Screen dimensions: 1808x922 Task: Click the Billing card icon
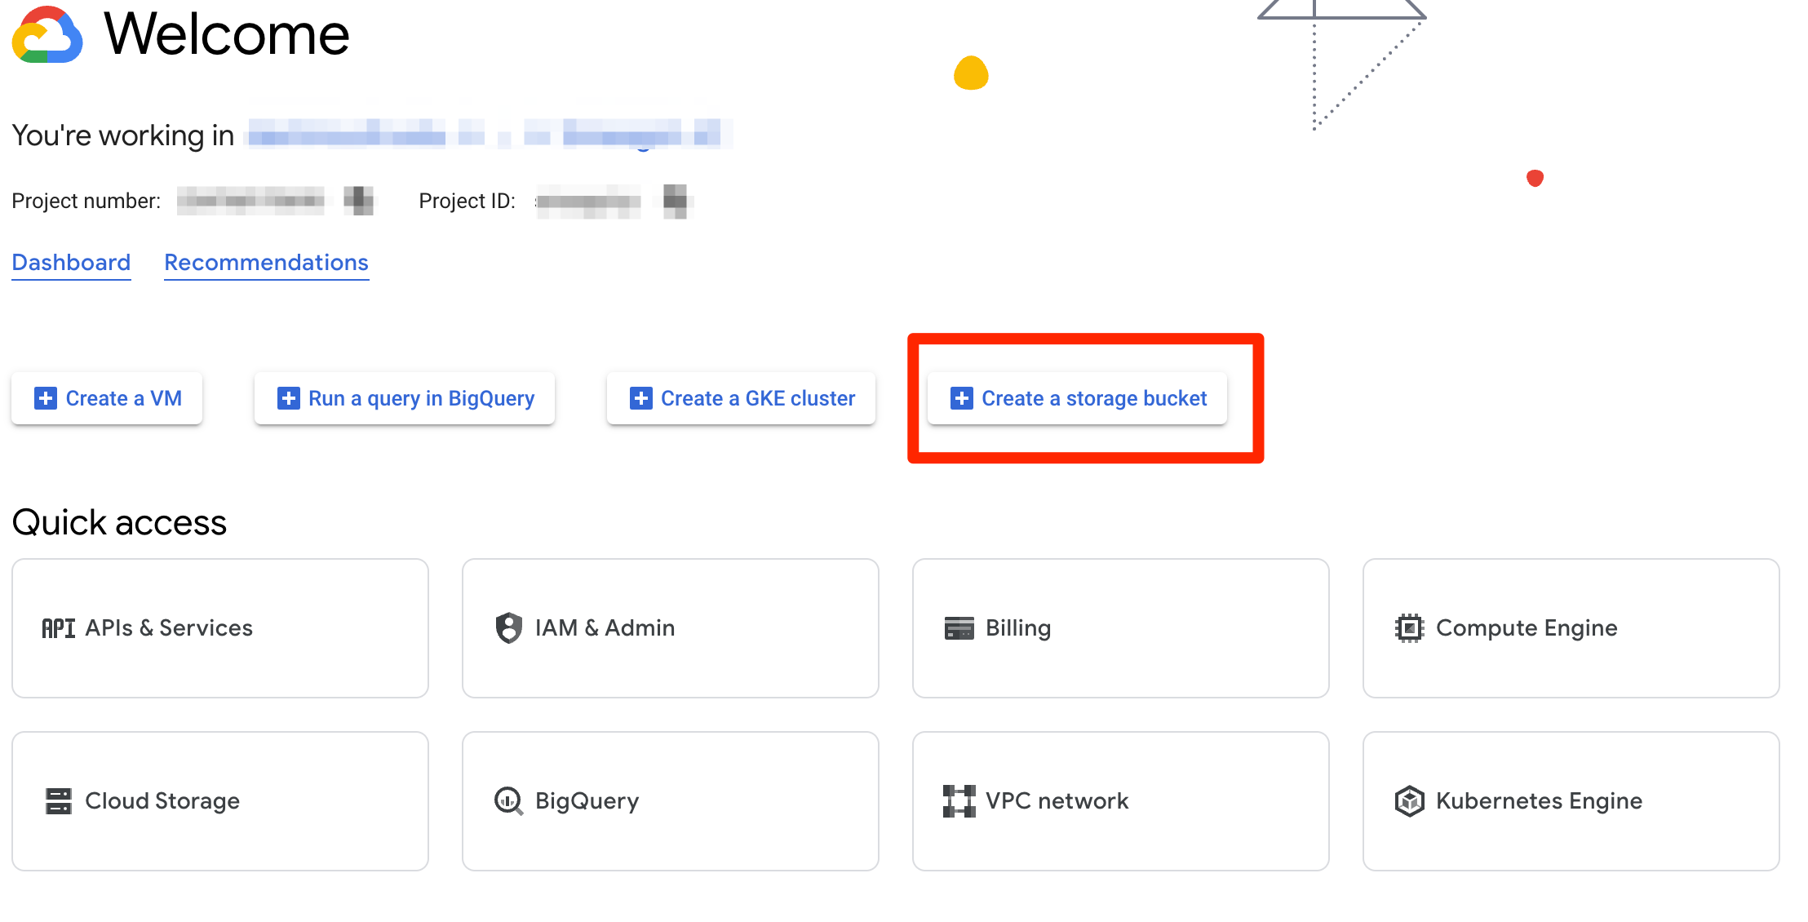coord(959,628)
